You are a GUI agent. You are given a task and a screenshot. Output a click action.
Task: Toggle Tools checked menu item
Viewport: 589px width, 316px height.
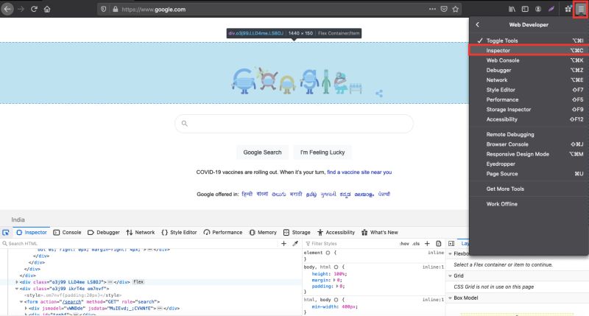click(x=529, y=41)
